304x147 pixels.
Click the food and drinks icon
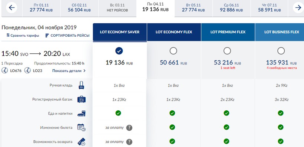click(82, 114)
